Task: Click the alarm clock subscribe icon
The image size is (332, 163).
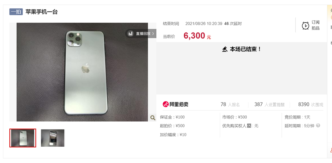Action: click(x=305, y=26)
